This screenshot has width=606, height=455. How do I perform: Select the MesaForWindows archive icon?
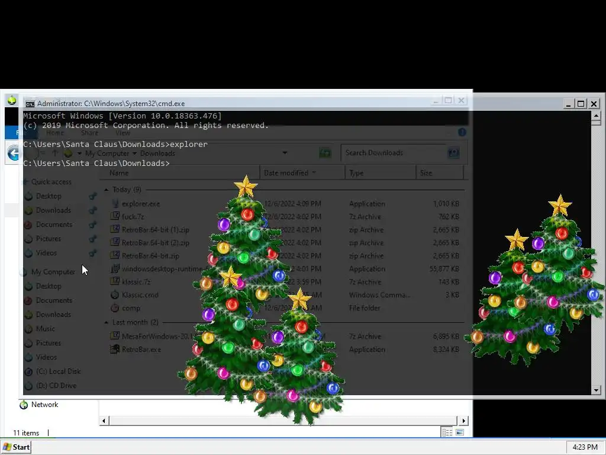coord(115,337)
